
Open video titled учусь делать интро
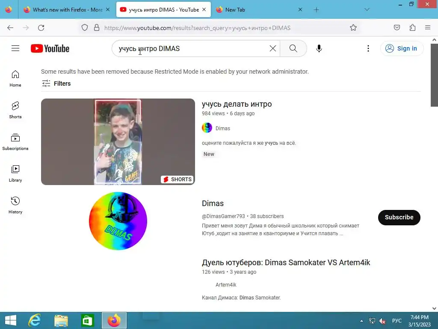click(x=237, y=104)
